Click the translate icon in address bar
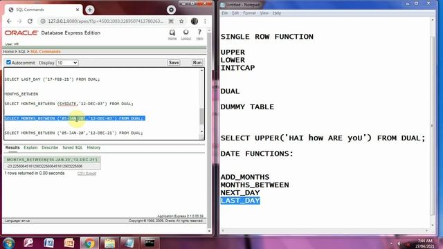 click(171, 21)
